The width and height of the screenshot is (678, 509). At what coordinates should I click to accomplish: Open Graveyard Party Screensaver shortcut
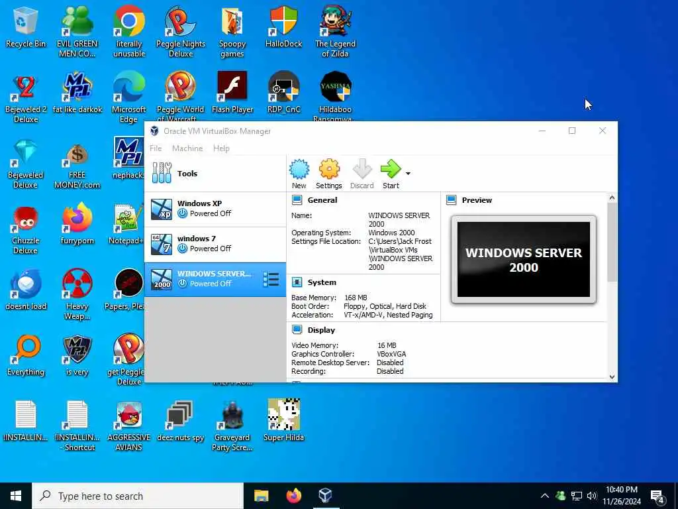[x=232, y=426]
